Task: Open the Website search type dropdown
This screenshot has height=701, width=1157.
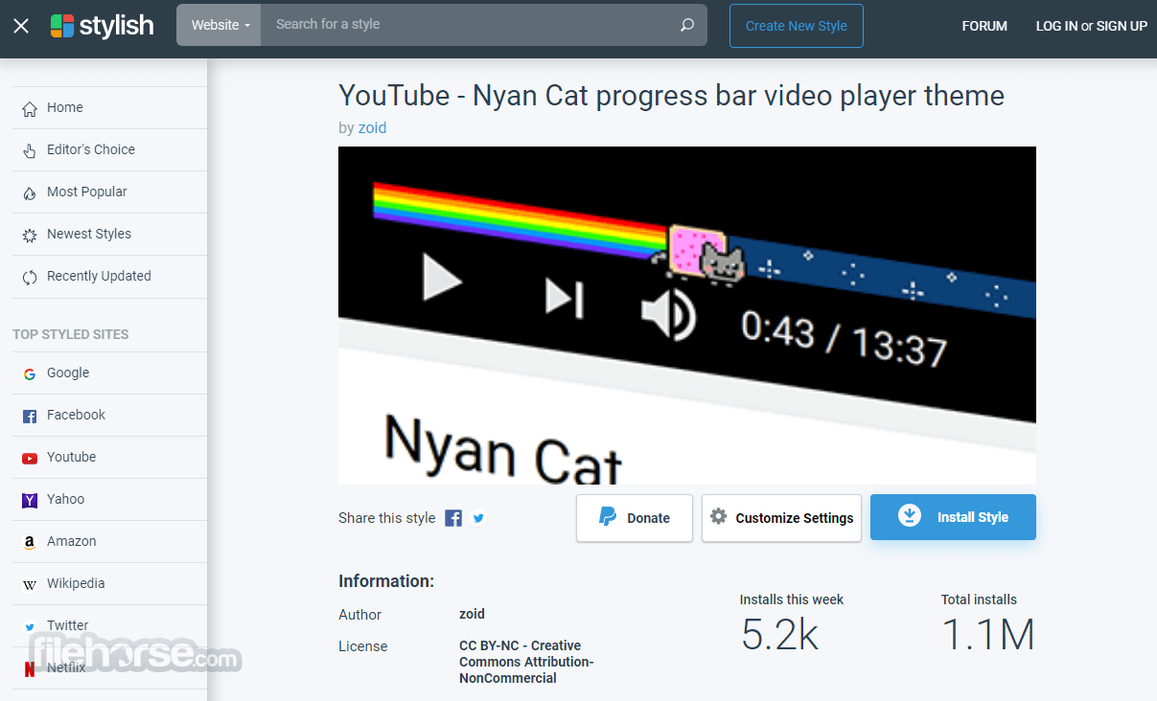Action: pyautogui.click(x=220, y=25)
